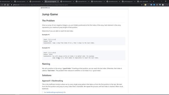
Task: Click the bold "bad index" term
Action: 51,70
